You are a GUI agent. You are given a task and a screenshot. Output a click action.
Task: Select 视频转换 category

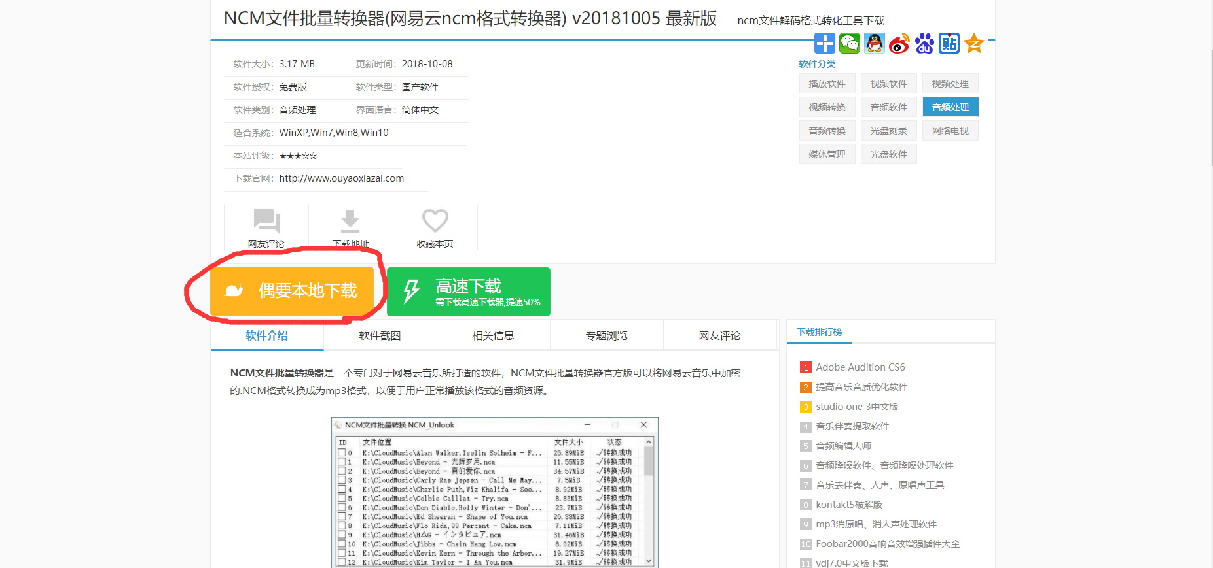827,107
